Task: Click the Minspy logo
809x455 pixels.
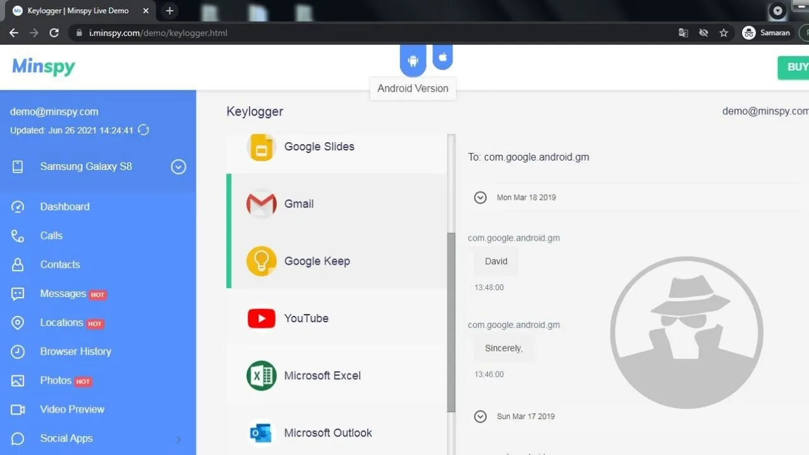Action: click(x=44, y=67)
